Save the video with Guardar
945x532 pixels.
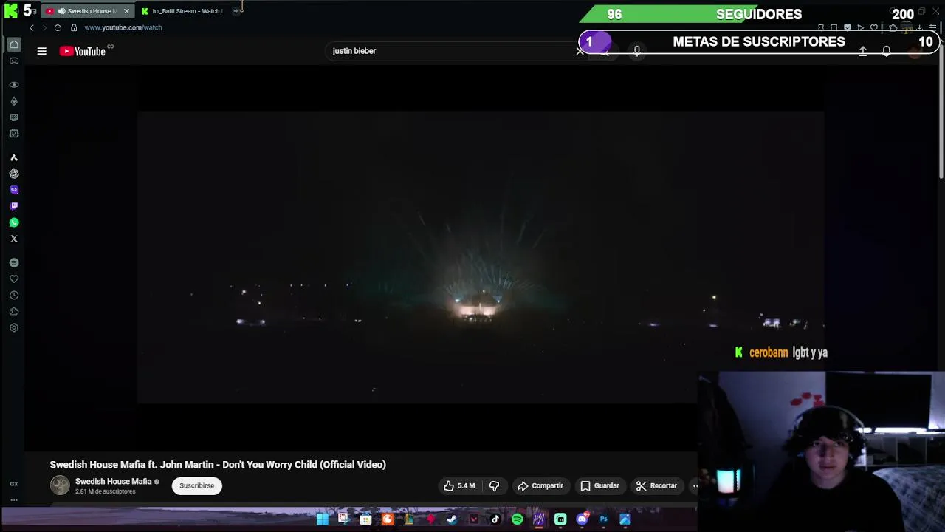tap(599, 485)
